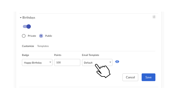Open the Default email template dropdown
176x101 pixels.
pyautogui.click(x=97, y=62)
